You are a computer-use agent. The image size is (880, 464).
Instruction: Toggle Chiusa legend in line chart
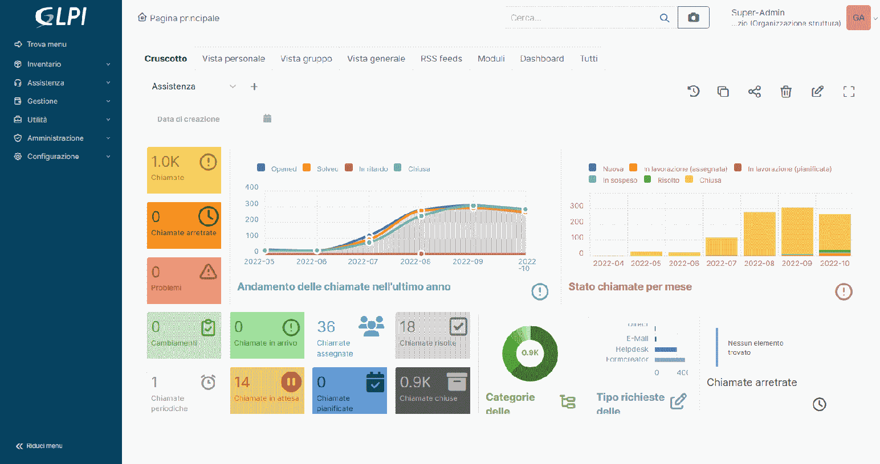[x=398, y=167]
